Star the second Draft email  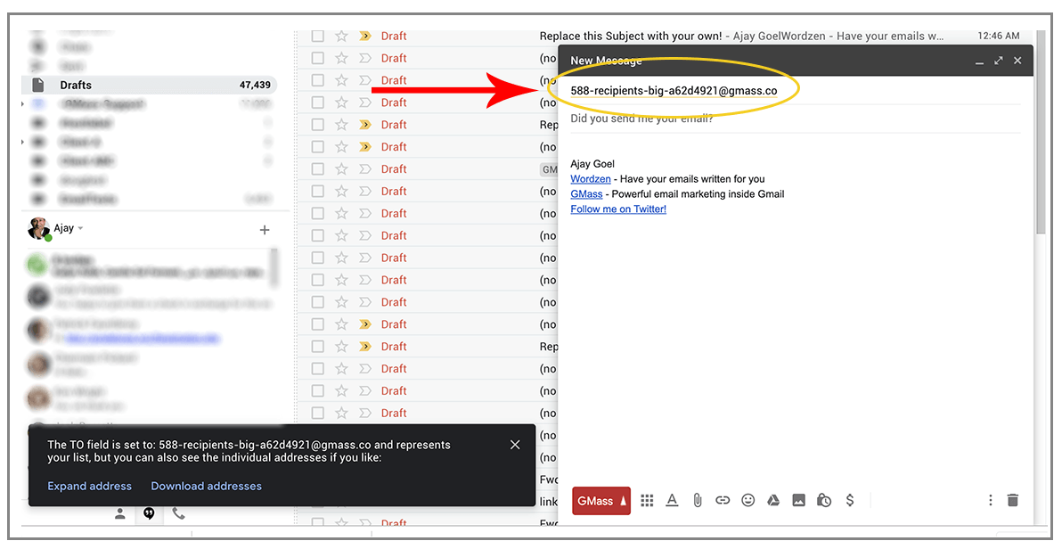(342, 57)
